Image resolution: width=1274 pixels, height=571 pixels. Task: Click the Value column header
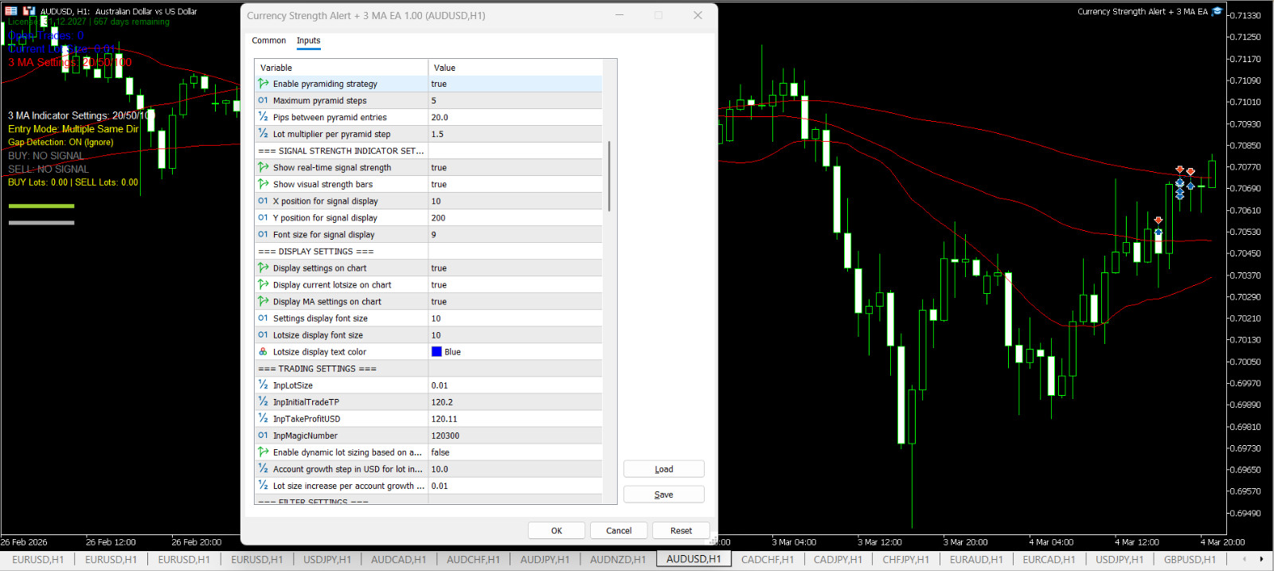click(x=515, y=68)
